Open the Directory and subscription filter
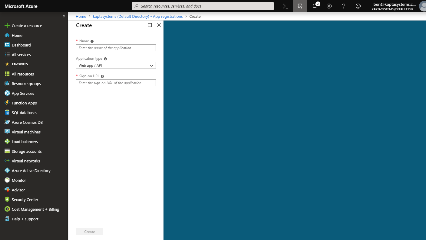This screenshot has height=240, width=426. pos(300,6)
